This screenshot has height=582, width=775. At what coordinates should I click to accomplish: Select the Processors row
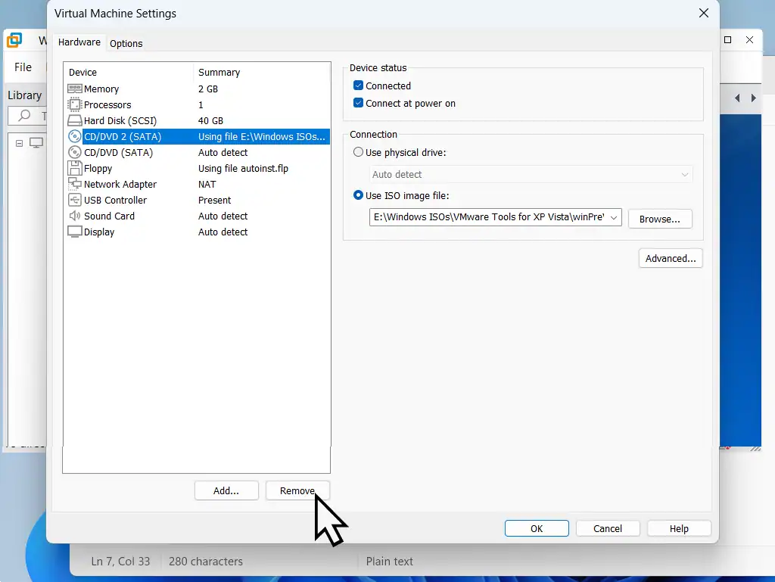197,104
